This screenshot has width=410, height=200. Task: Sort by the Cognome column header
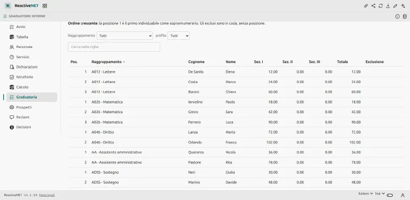point(196,62)
